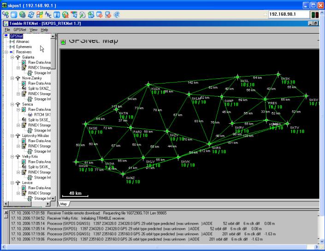Image resolution: width=325 pixels, height=251 pixels.
Task: Click the blue info toolbar icon
Action: pyautogui.click(x=57, y=14)
